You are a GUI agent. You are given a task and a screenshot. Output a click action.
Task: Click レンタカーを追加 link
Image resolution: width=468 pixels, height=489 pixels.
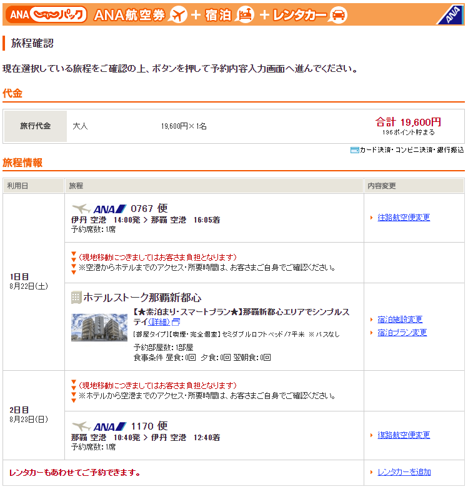(404, 472)
